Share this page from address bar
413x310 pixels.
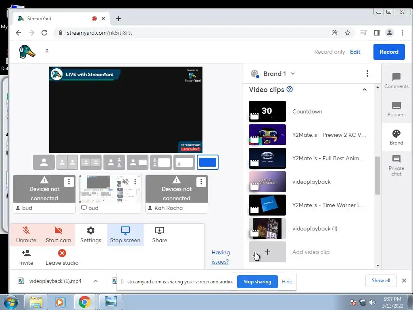[334, 33]
